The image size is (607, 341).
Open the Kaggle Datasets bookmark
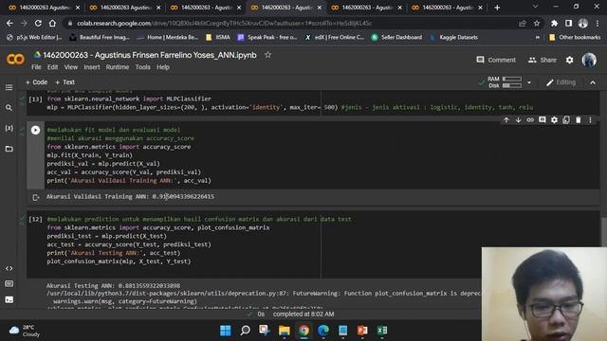click(x=453, y=38)
